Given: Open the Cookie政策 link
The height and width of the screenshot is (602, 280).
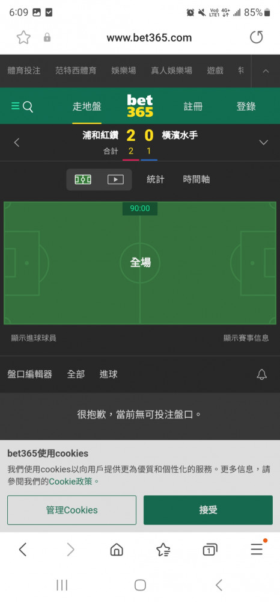Looking at the screenshot, I should pyautogui.click(x=70, y=481).
